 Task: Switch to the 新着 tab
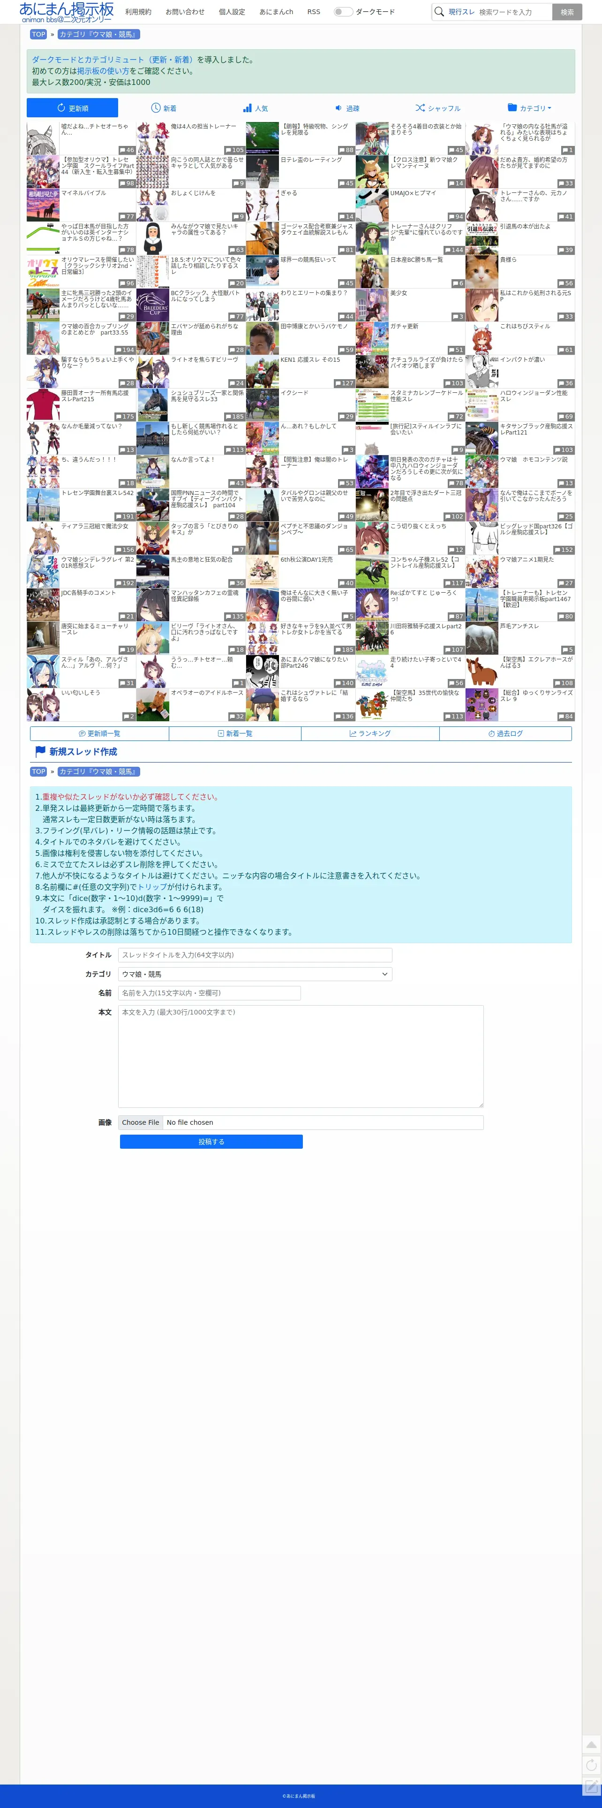[x=164, y=108]
